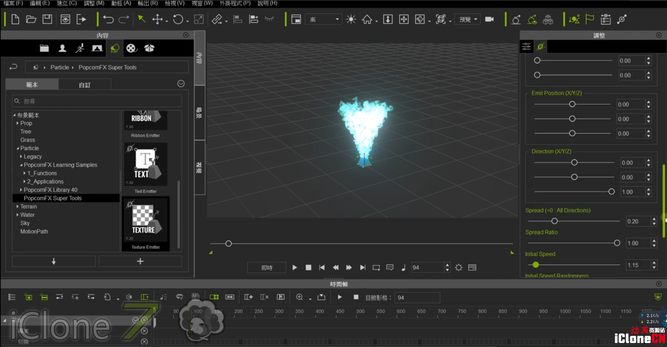Viewport: 667px width, 347px height.
Task: Select the Texture Emitter thumbnail
Action: click(145, 224)
